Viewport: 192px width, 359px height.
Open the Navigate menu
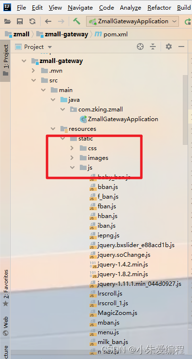coord(80,8)
